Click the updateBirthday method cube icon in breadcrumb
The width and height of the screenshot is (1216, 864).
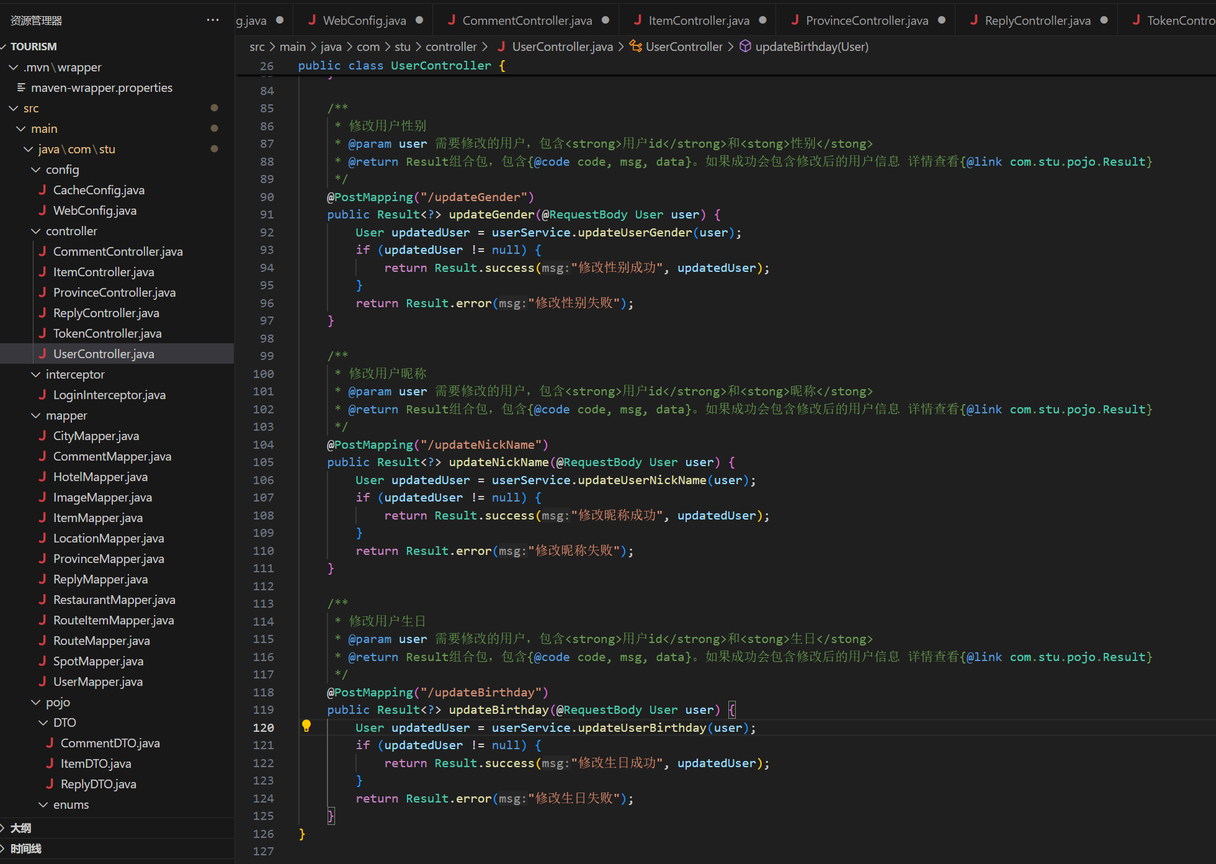745,47
